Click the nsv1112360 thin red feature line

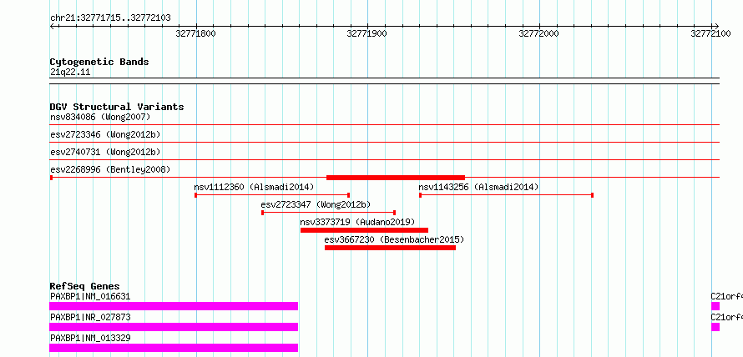(x=272, y=195)
